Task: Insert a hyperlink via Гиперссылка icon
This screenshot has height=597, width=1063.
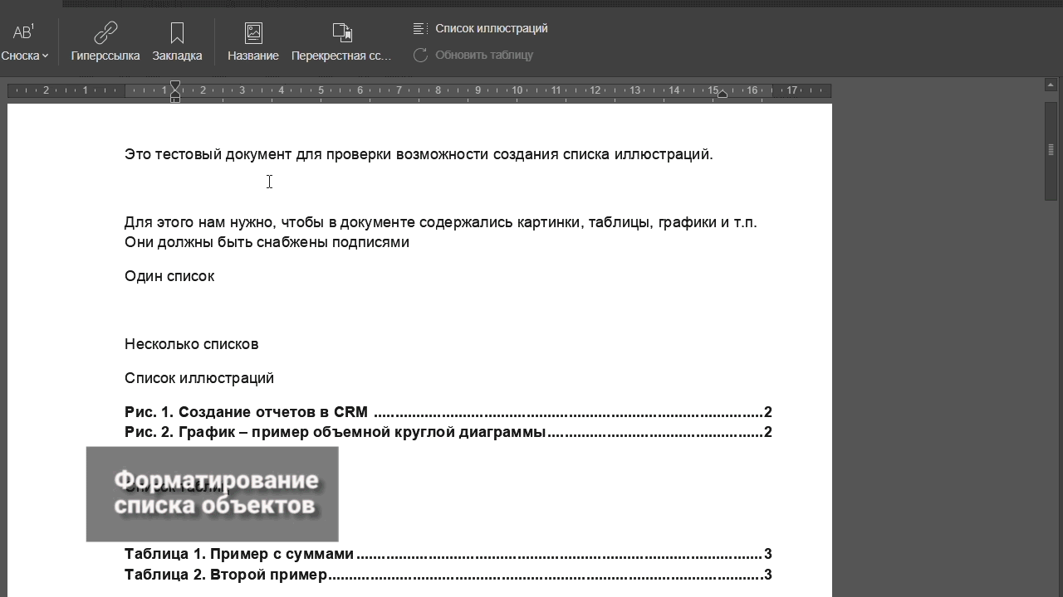Action: click(x=105, y=33)
